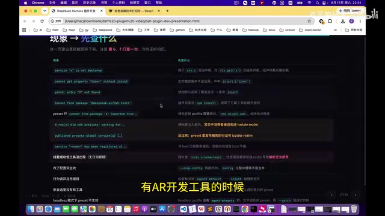Open Messages from the Dock
Image resolution: width=385 pixels, height=216 pixels.
click(75, 209)
